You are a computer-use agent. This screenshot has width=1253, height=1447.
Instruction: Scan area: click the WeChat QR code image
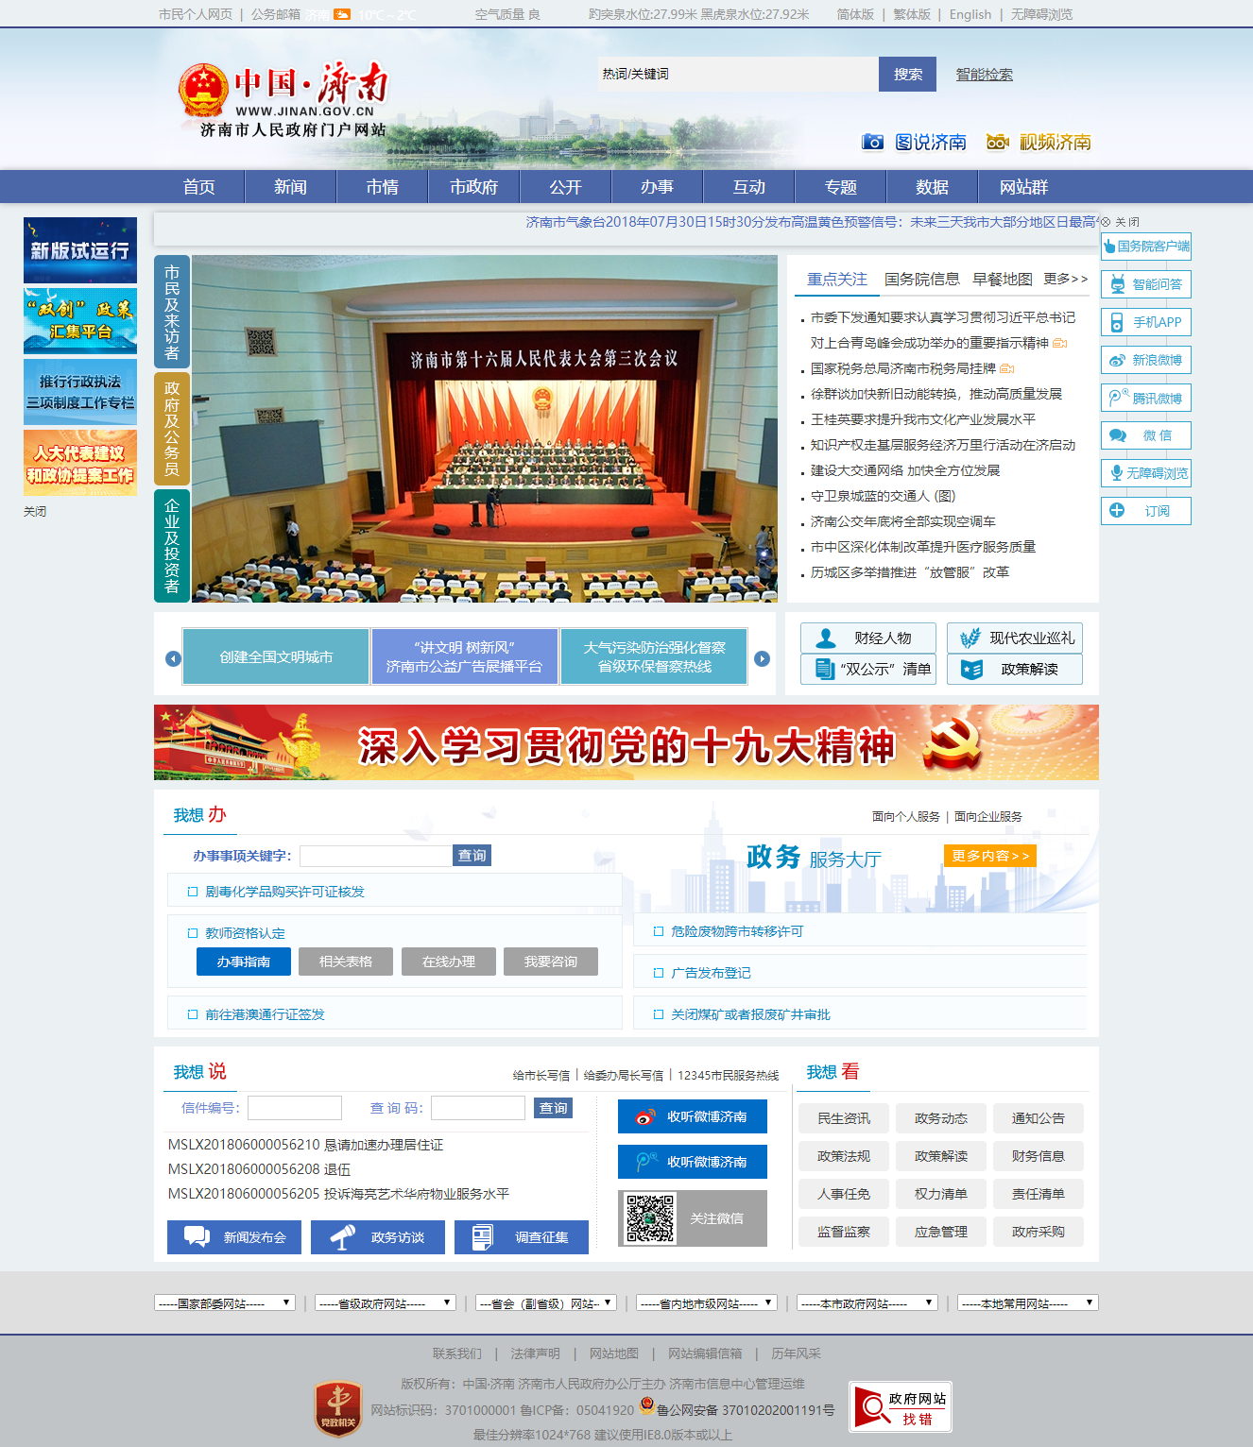pyautogui.click(x=651, y=1218)
